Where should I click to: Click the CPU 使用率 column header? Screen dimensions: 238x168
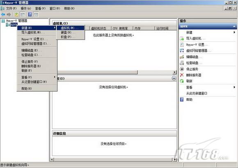122,28
